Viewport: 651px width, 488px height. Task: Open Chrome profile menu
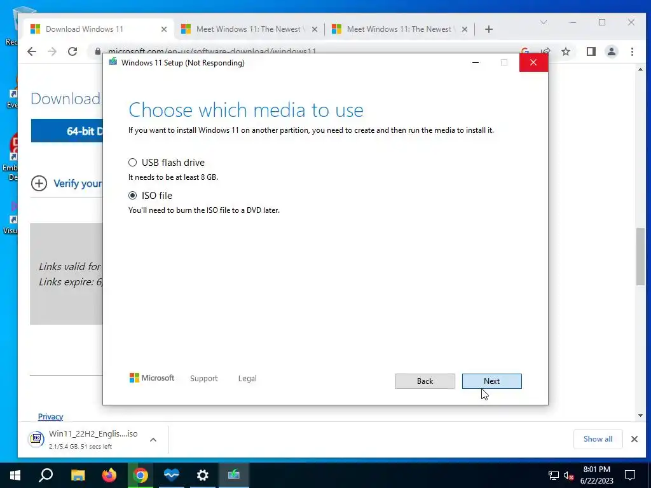[x=612, y=51]
